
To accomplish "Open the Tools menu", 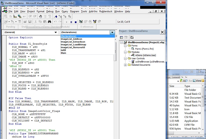I will coord(84,11).
